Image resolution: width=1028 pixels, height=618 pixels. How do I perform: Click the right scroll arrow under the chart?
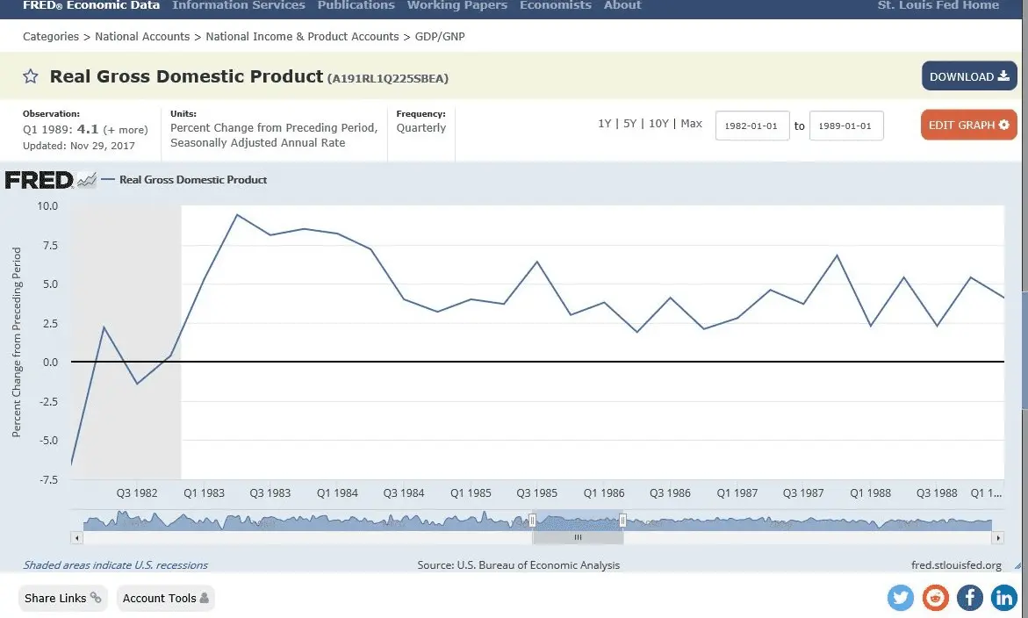(x=996, y=537)
